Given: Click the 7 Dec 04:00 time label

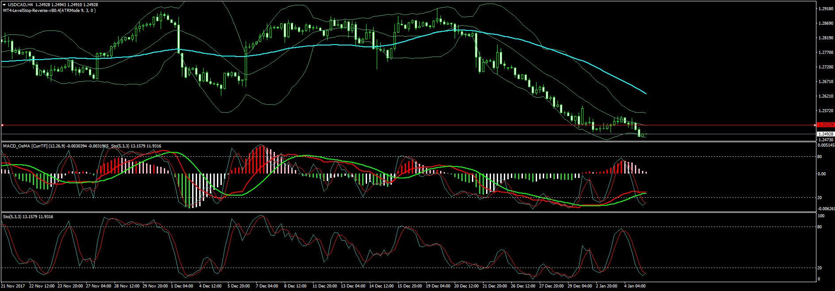Looking at the screenshot, I should tap(267, 286).
